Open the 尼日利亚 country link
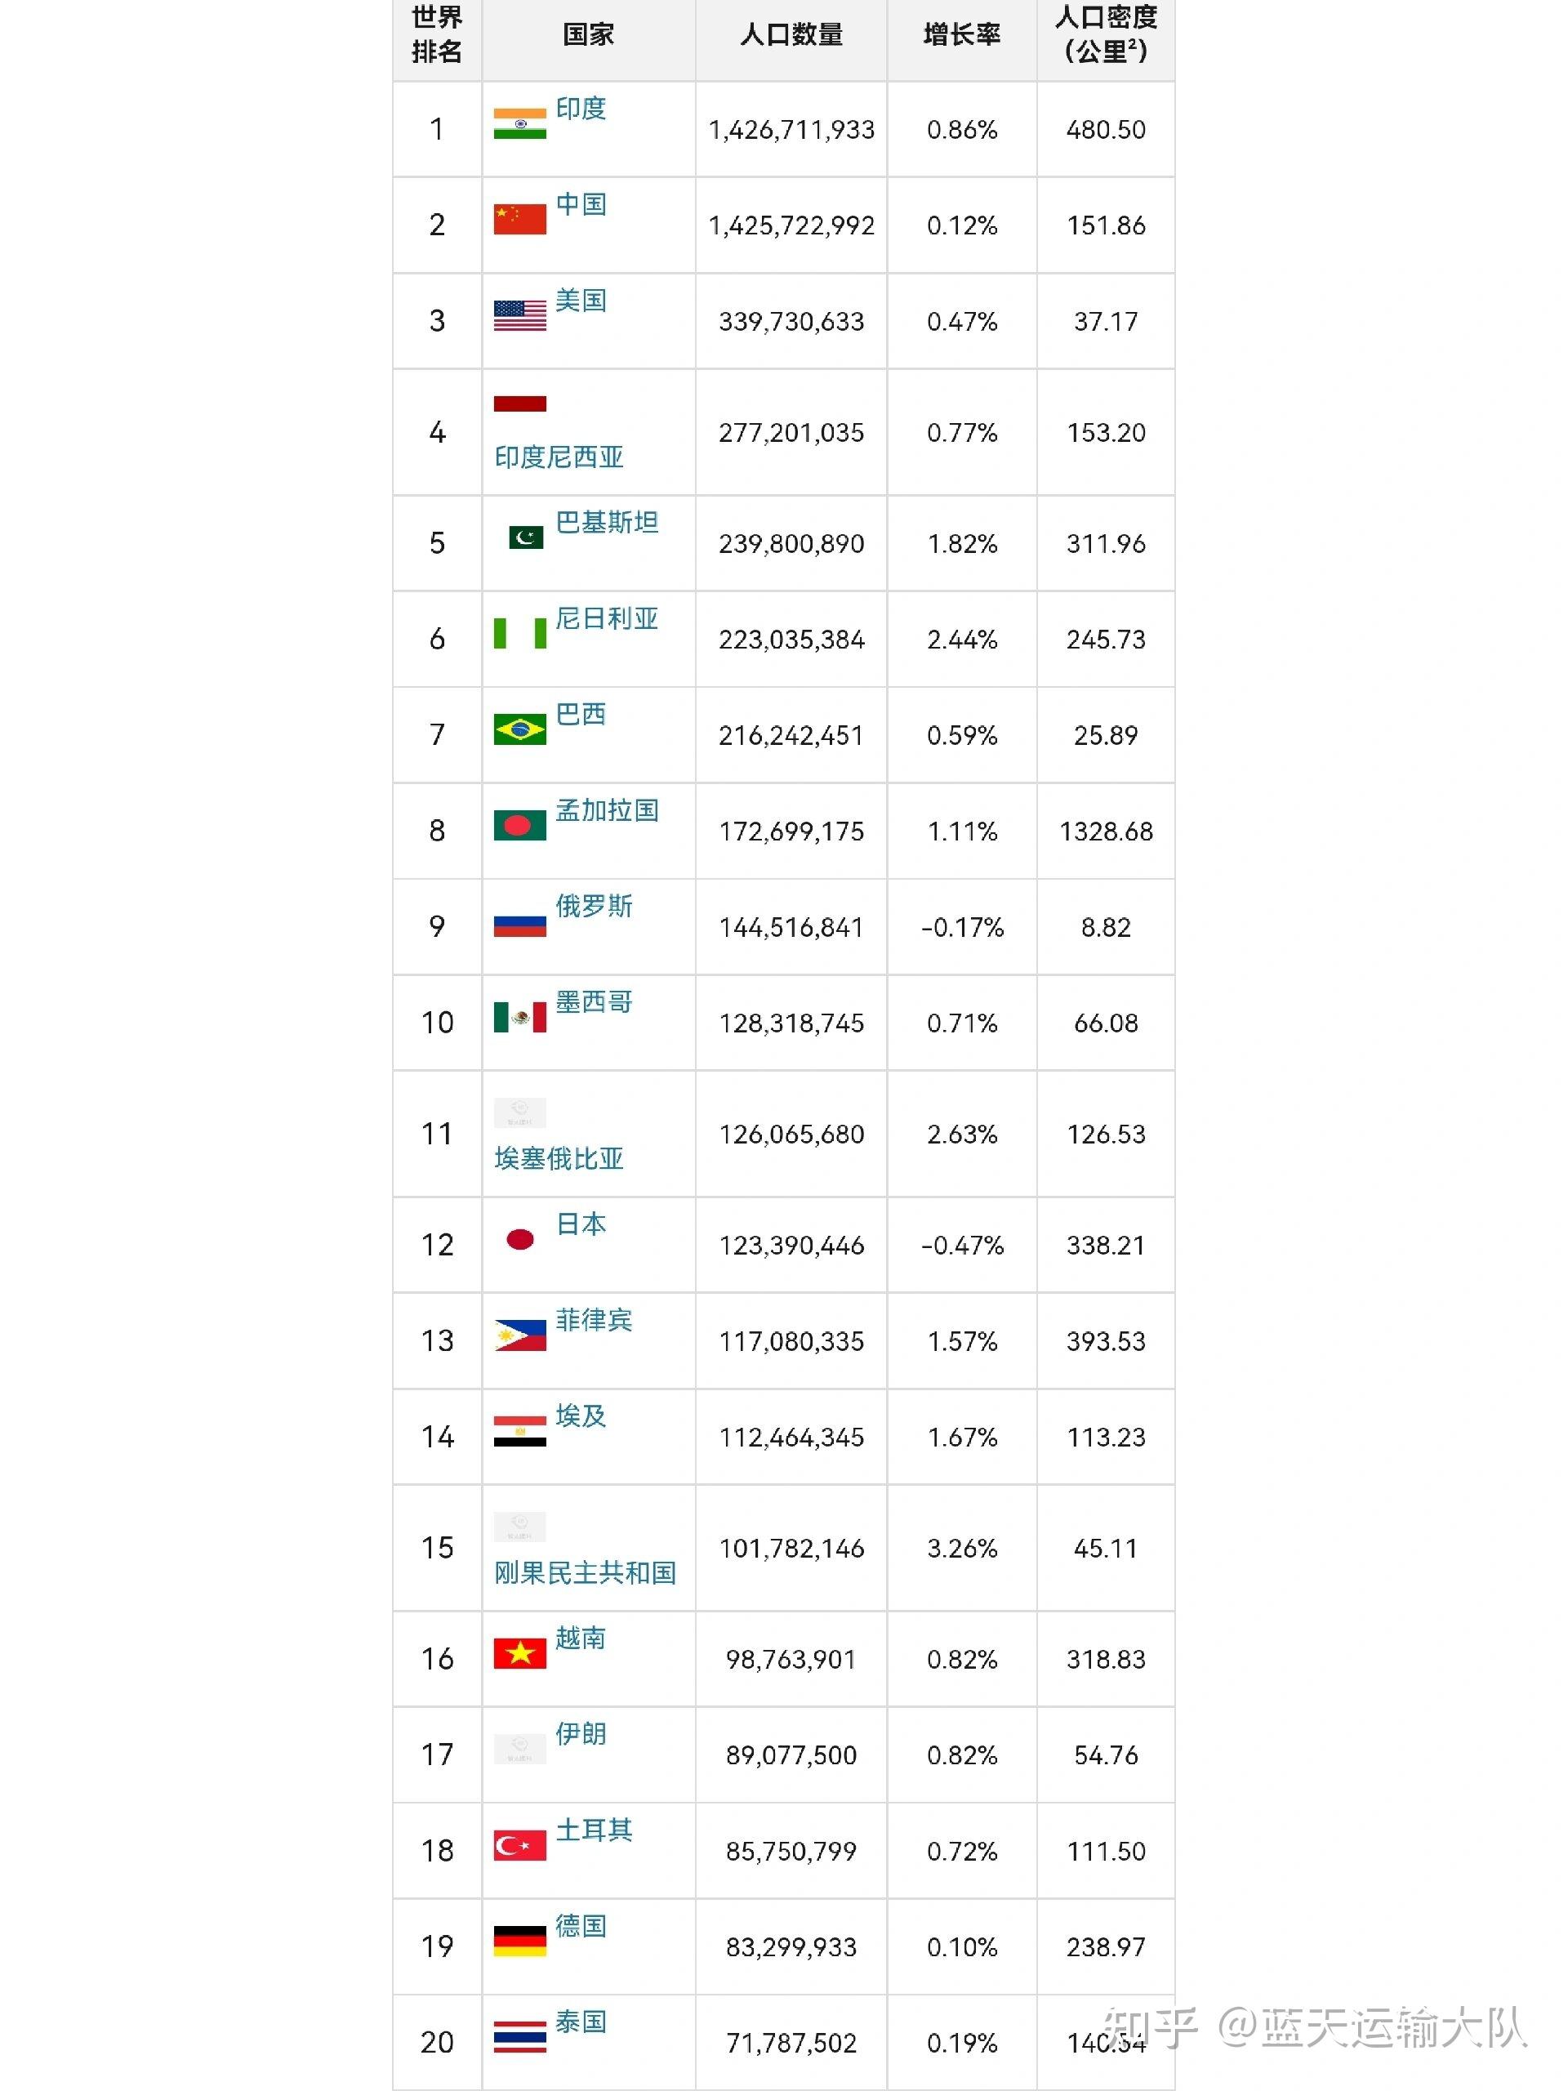 pyautogui.click(x=607, y=619)
